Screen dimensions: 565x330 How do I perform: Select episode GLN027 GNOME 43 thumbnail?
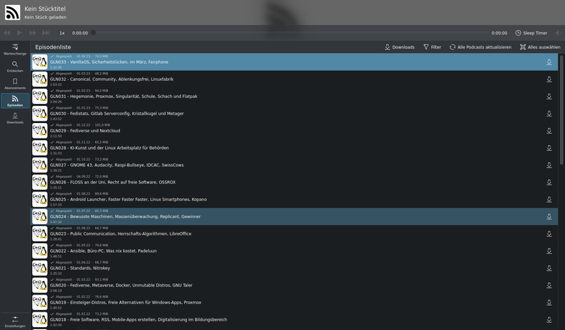40,165
